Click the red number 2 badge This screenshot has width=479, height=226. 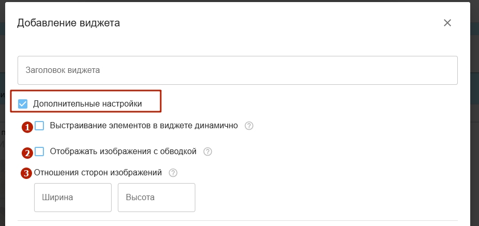point(27,153)
